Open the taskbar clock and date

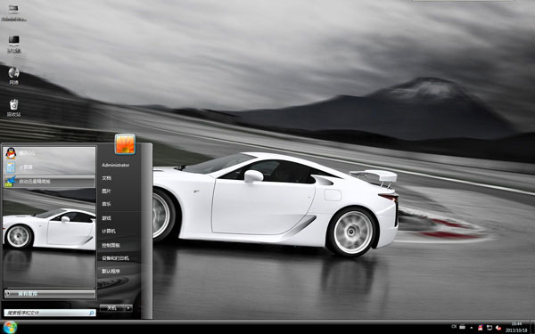pos(516,327)
